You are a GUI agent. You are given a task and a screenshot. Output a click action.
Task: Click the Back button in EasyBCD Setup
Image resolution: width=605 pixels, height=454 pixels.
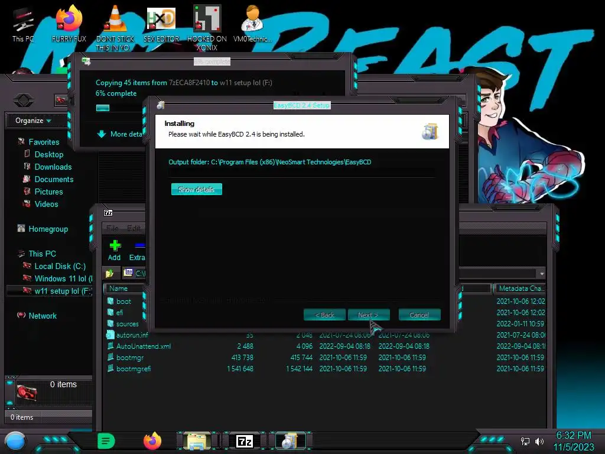(324, 314)
